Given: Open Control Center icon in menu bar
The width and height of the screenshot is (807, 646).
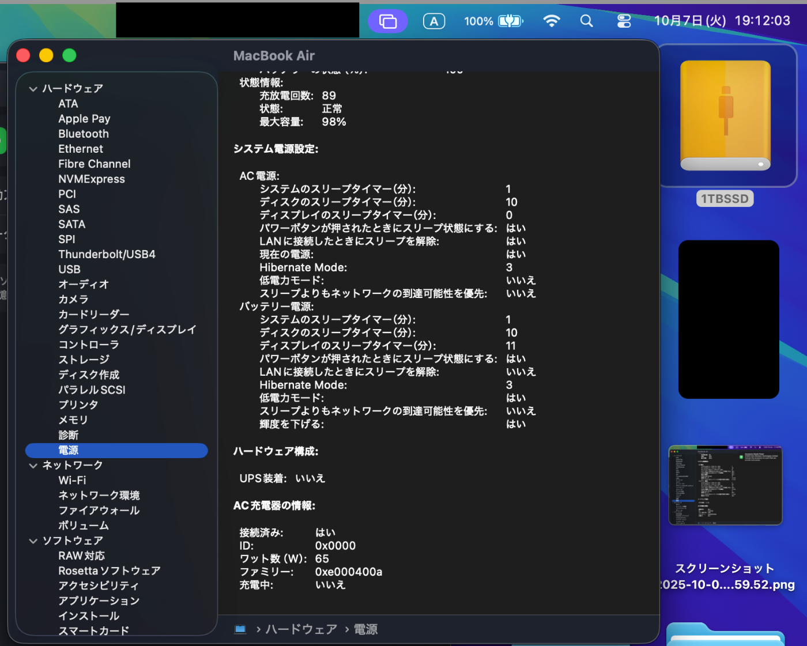Looking at the screenshot, I should pos(624,21).
